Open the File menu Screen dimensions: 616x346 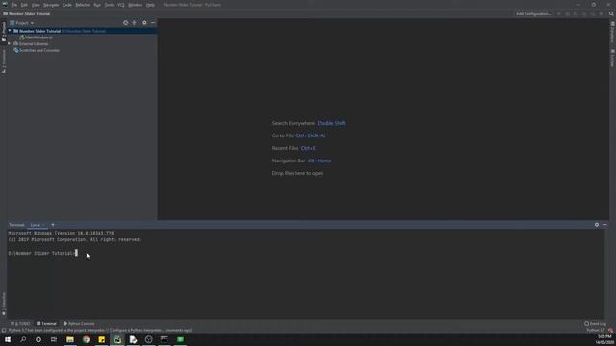[x=14, y=5]
